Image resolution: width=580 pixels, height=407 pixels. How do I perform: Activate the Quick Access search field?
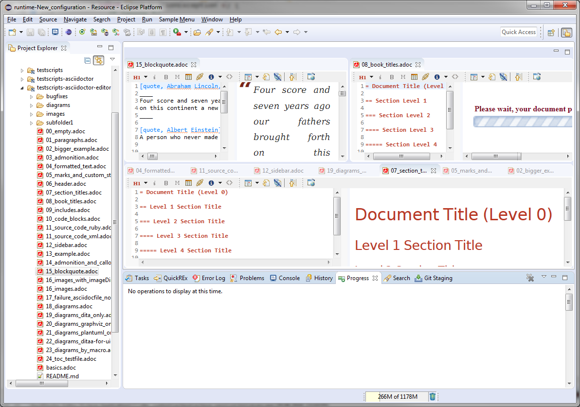pyautogui.click(x=519, y=32)
